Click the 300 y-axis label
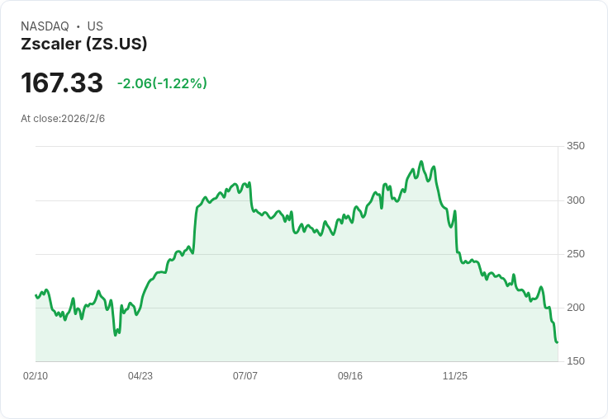This screenshot has height=419, width=608. pos(576,200)
